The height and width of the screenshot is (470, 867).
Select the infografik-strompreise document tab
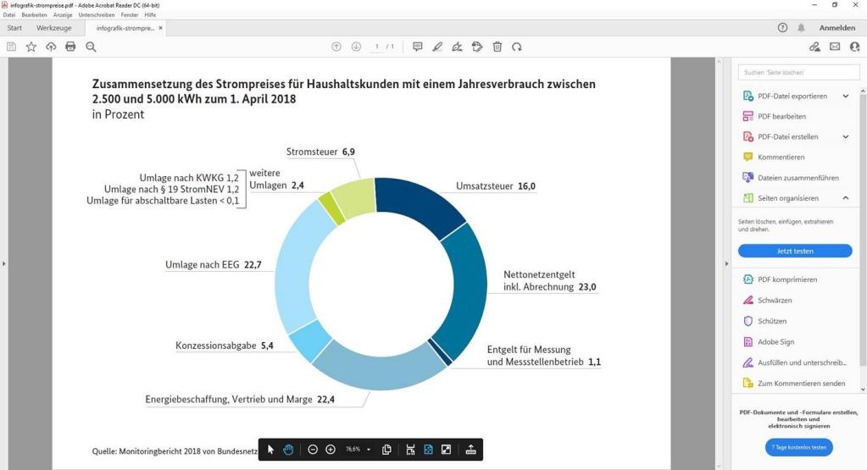point(125,28)
